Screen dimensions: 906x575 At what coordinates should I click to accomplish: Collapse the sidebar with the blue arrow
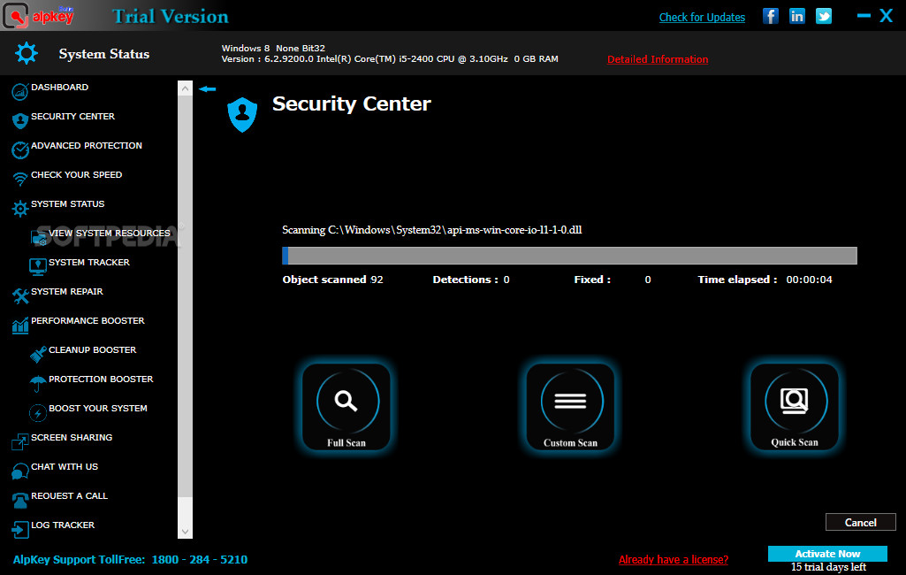[x=207, y=89]
